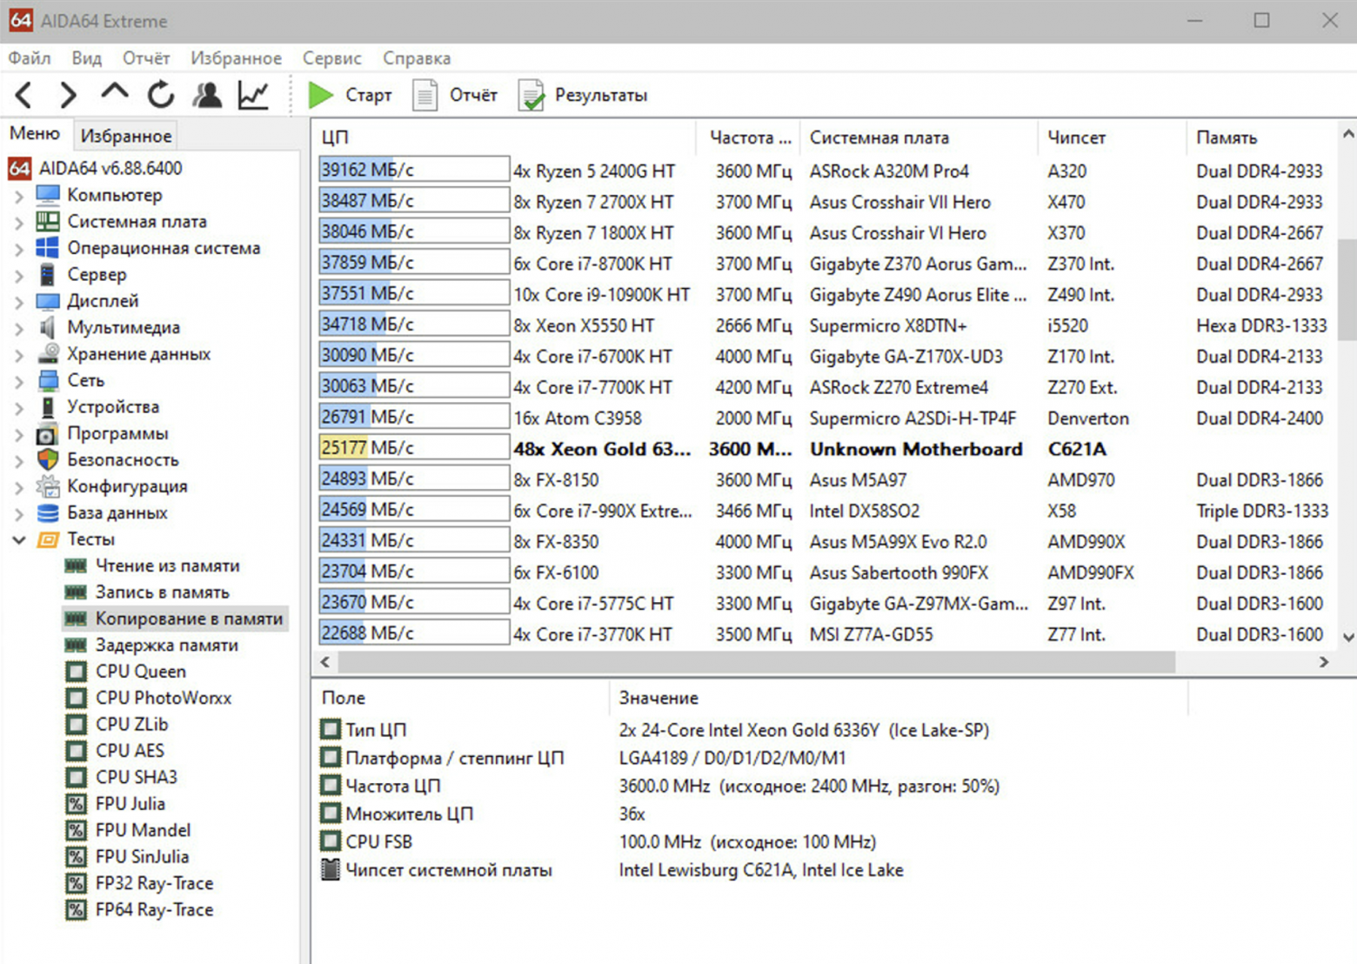
Task: Expand the Дисплей tree node
Action: (x=19, y=302)
